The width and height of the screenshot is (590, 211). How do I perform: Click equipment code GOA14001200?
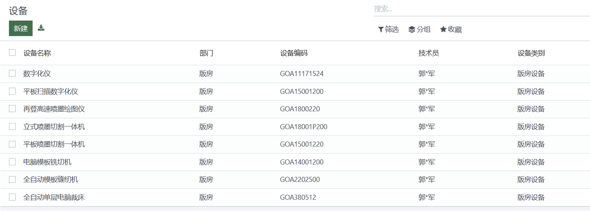(x=302, y=162)
